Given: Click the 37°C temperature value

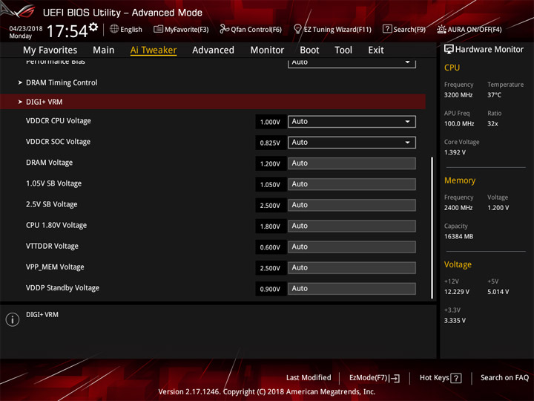Looking at the screenshot, I should tap(494, 95).
